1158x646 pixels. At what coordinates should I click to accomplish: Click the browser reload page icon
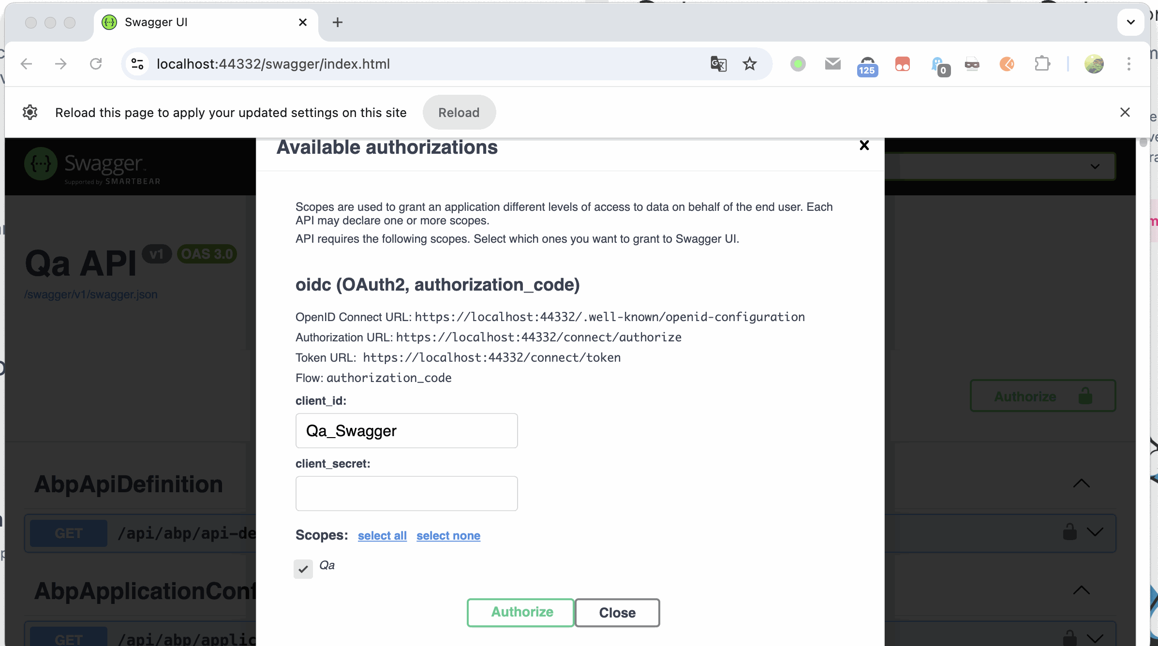click(x=96, y=64)
